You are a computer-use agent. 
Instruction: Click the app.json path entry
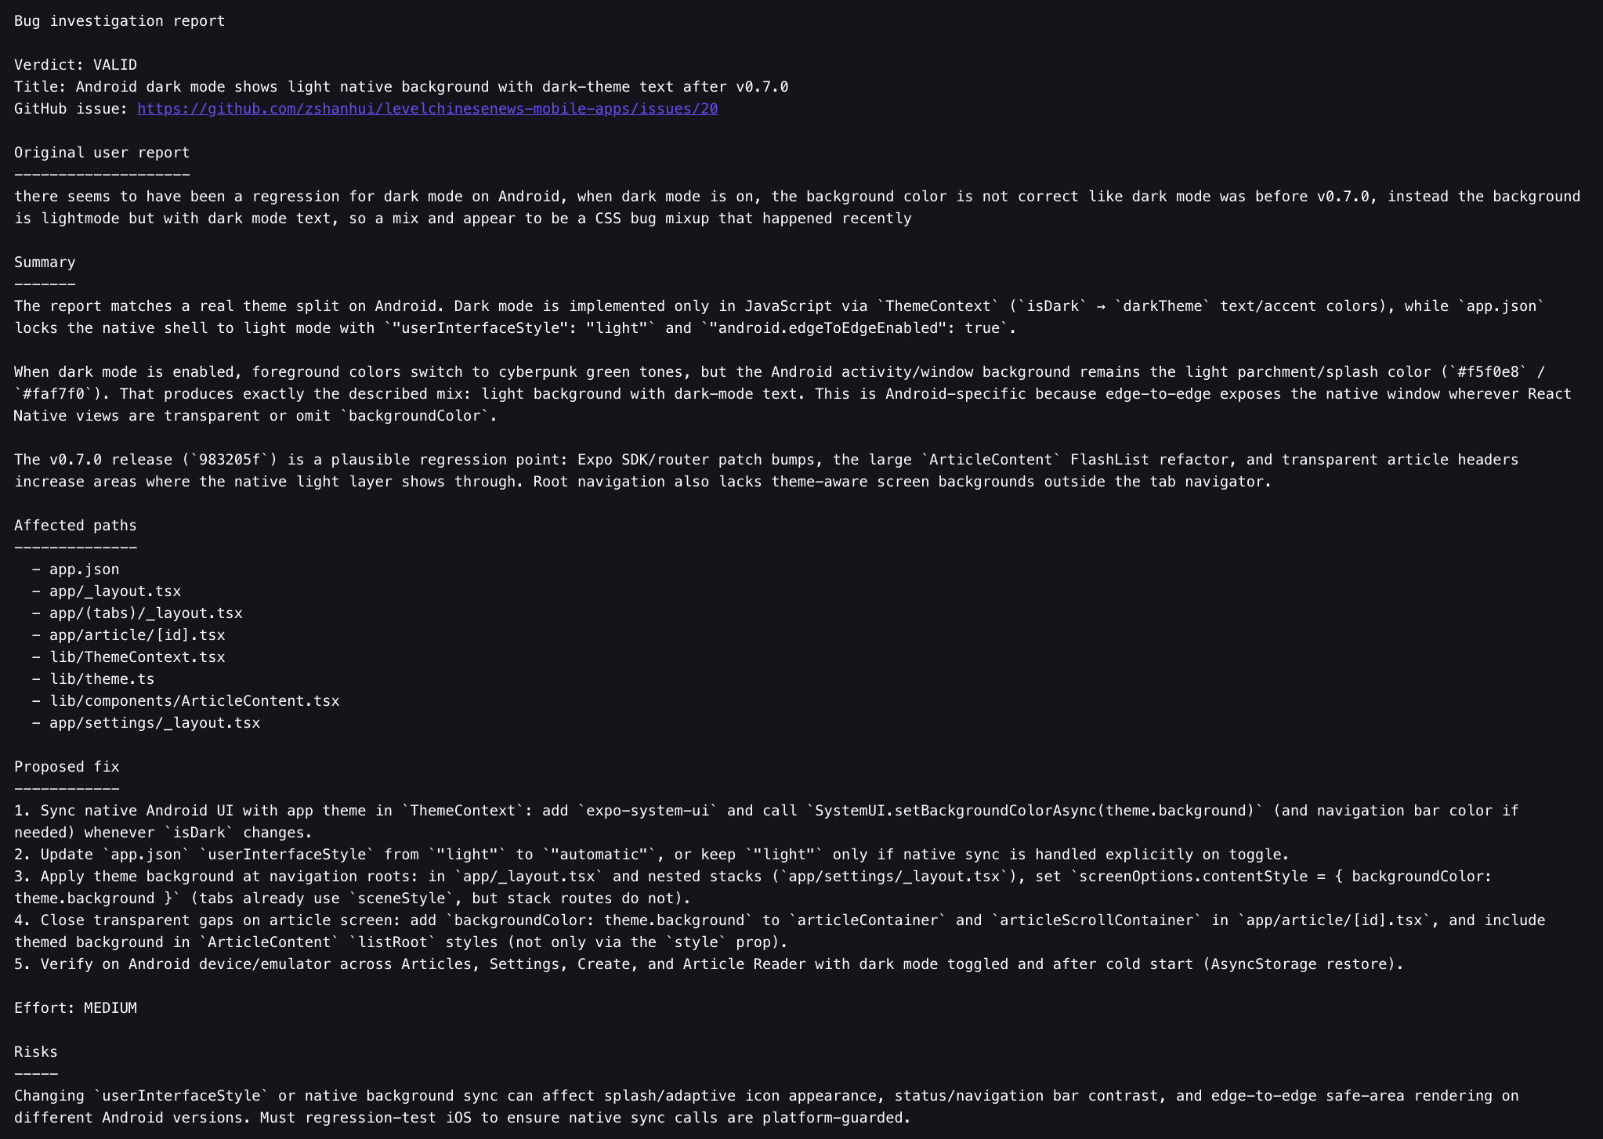[85, 569]
